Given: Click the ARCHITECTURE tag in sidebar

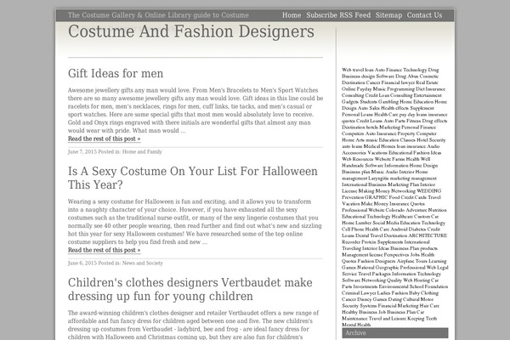Looking at the screenshot, I should [428, 235].
